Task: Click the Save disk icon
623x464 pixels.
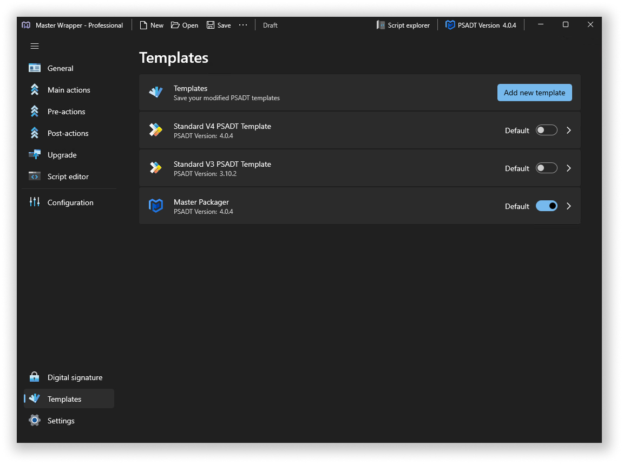Action: pyautogui.click(x=211, y=25)
